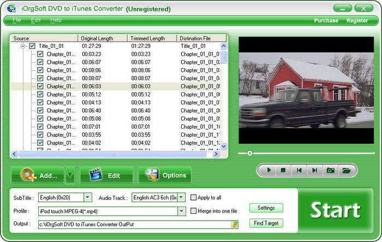Viewport: 382px width, 242px height.
Task: Collapse the Title_01_01 tree node
Action: click(23, 46)
